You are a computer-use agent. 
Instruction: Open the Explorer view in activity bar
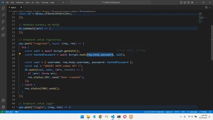[3, 8]
